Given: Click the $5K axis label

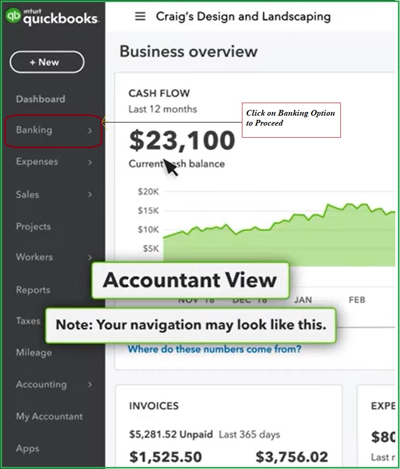Looking at the screenshot, I should click(151, 248).
